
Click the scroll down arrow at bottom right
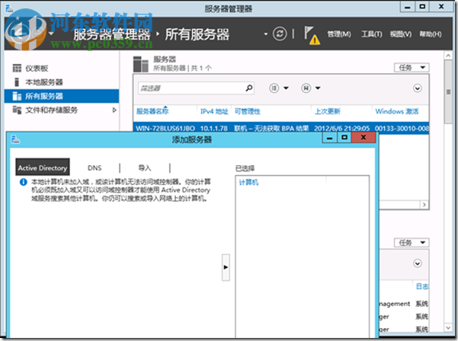[448, 328]
